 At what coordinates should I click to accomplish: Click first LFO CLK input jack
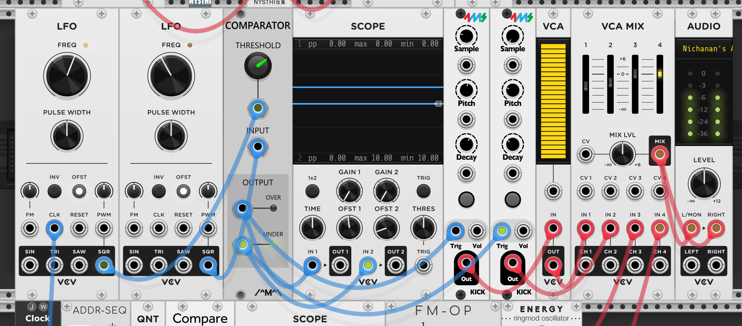point(55,228)
